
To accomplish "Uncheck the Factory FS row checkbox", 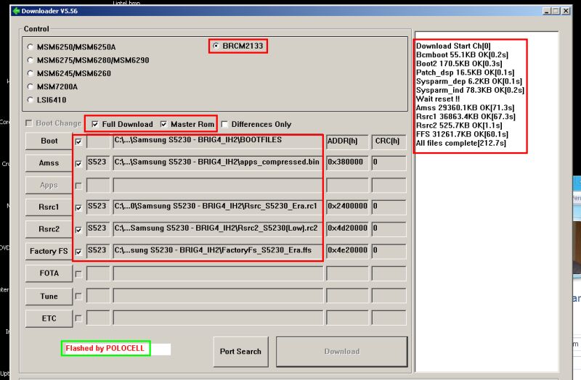I will [x=78, y=252].
